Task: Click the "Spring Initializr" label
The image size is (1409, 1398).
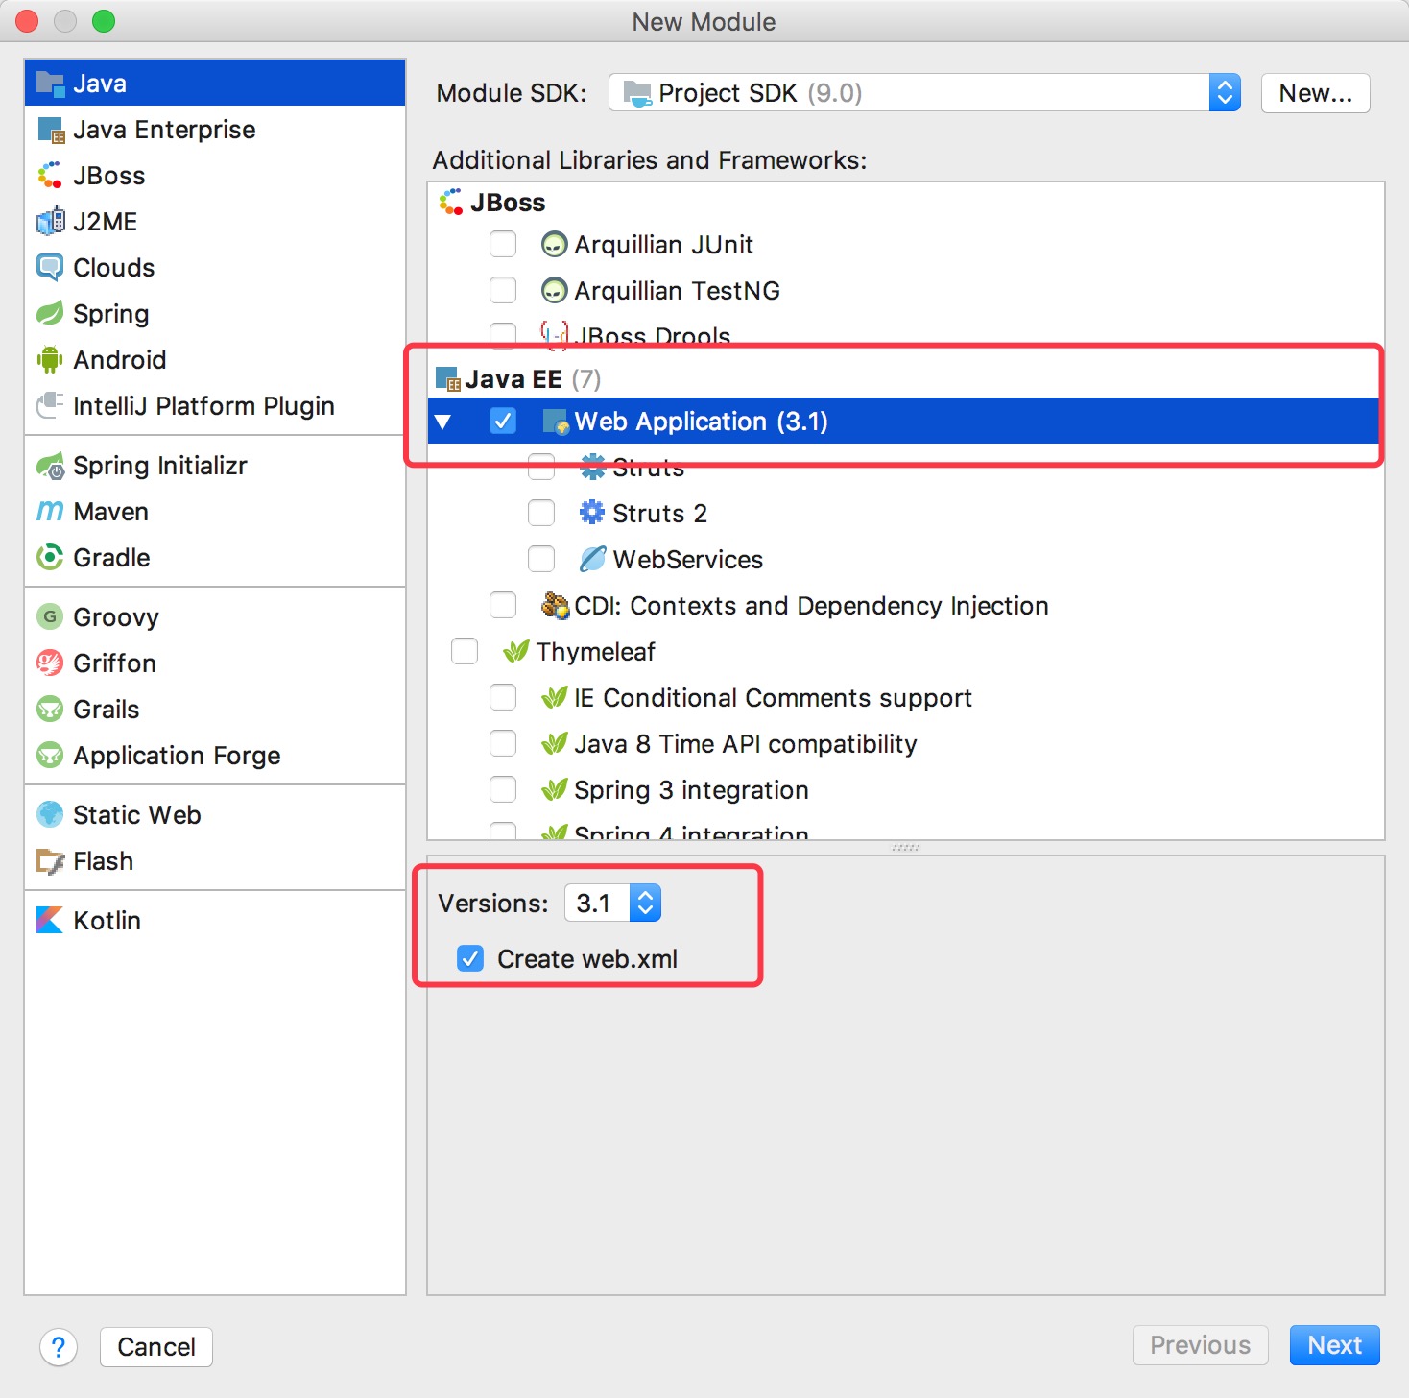Action: 160,466
